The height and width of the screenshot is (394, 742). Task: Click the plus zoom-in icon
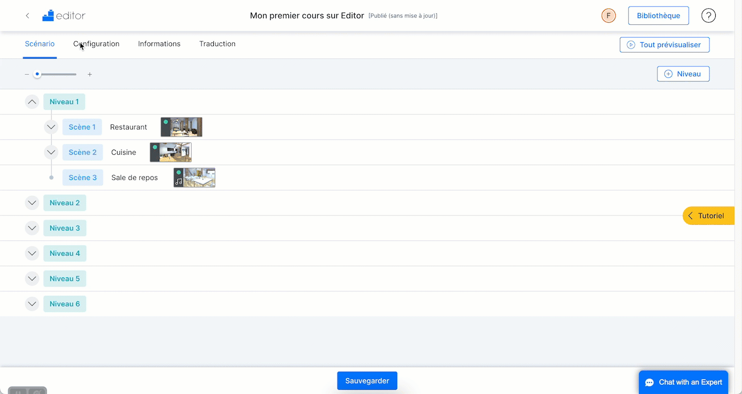click(90, 74)
